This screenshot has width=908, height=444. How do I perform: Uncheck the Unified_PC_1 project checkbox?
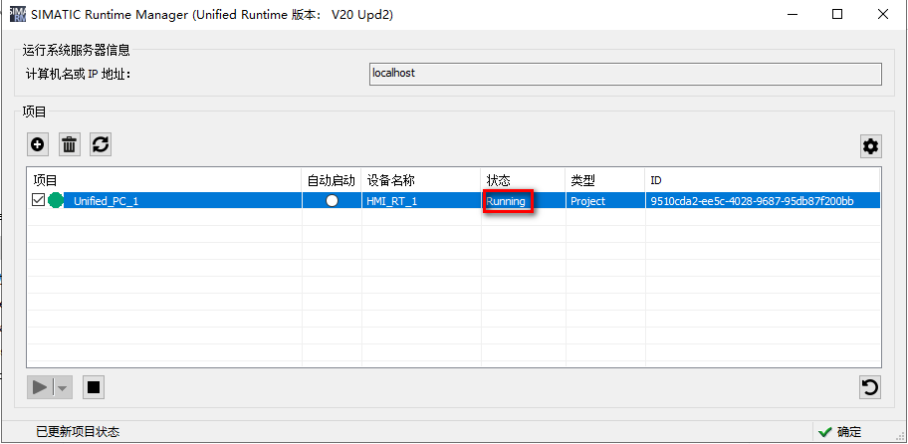39,201
